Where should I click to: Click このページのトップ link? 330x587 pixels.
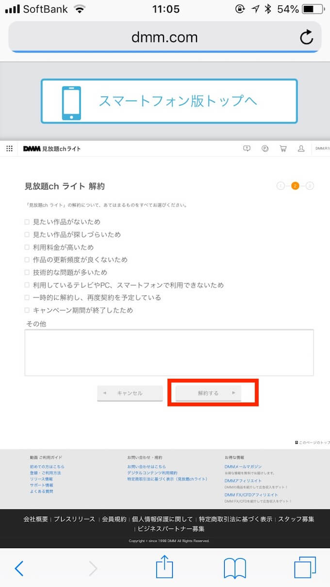tap(313, 442)
